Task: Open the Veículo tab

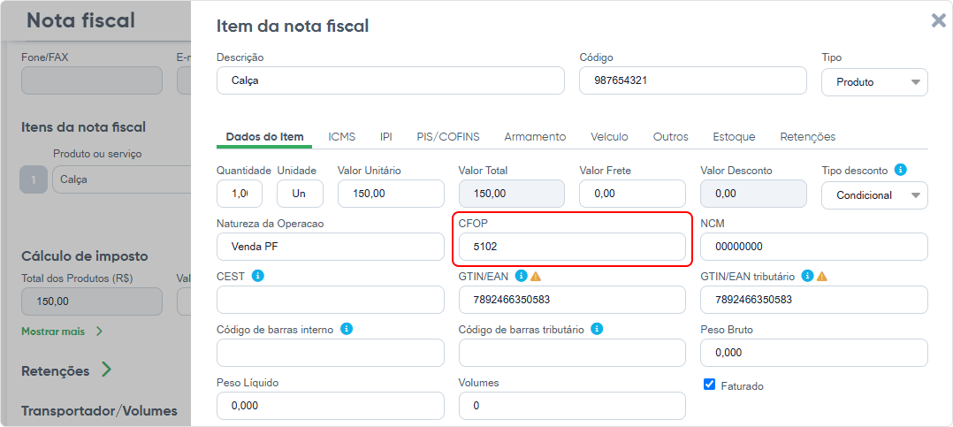Action: pyautogui.click(x=610, y=137)
